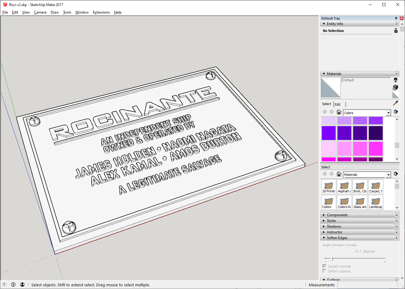Click the credits info icon in status bar

[x=13, y=284]
